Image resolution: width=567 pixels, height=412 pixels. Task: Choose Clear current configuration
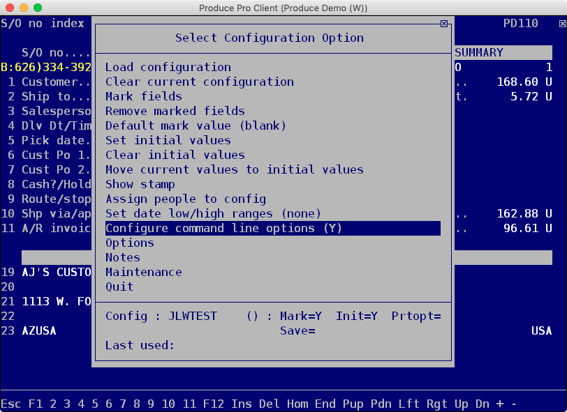pyautogui.click(x=200, y=82)
